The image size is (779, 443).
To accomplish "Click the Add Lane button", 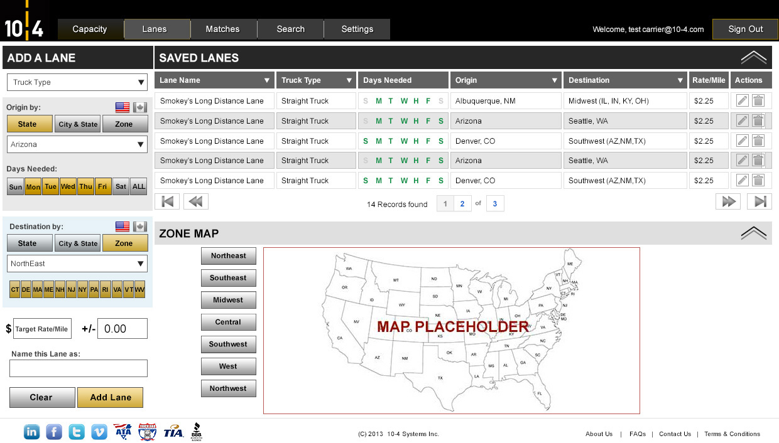I will (x=110, y=397).
